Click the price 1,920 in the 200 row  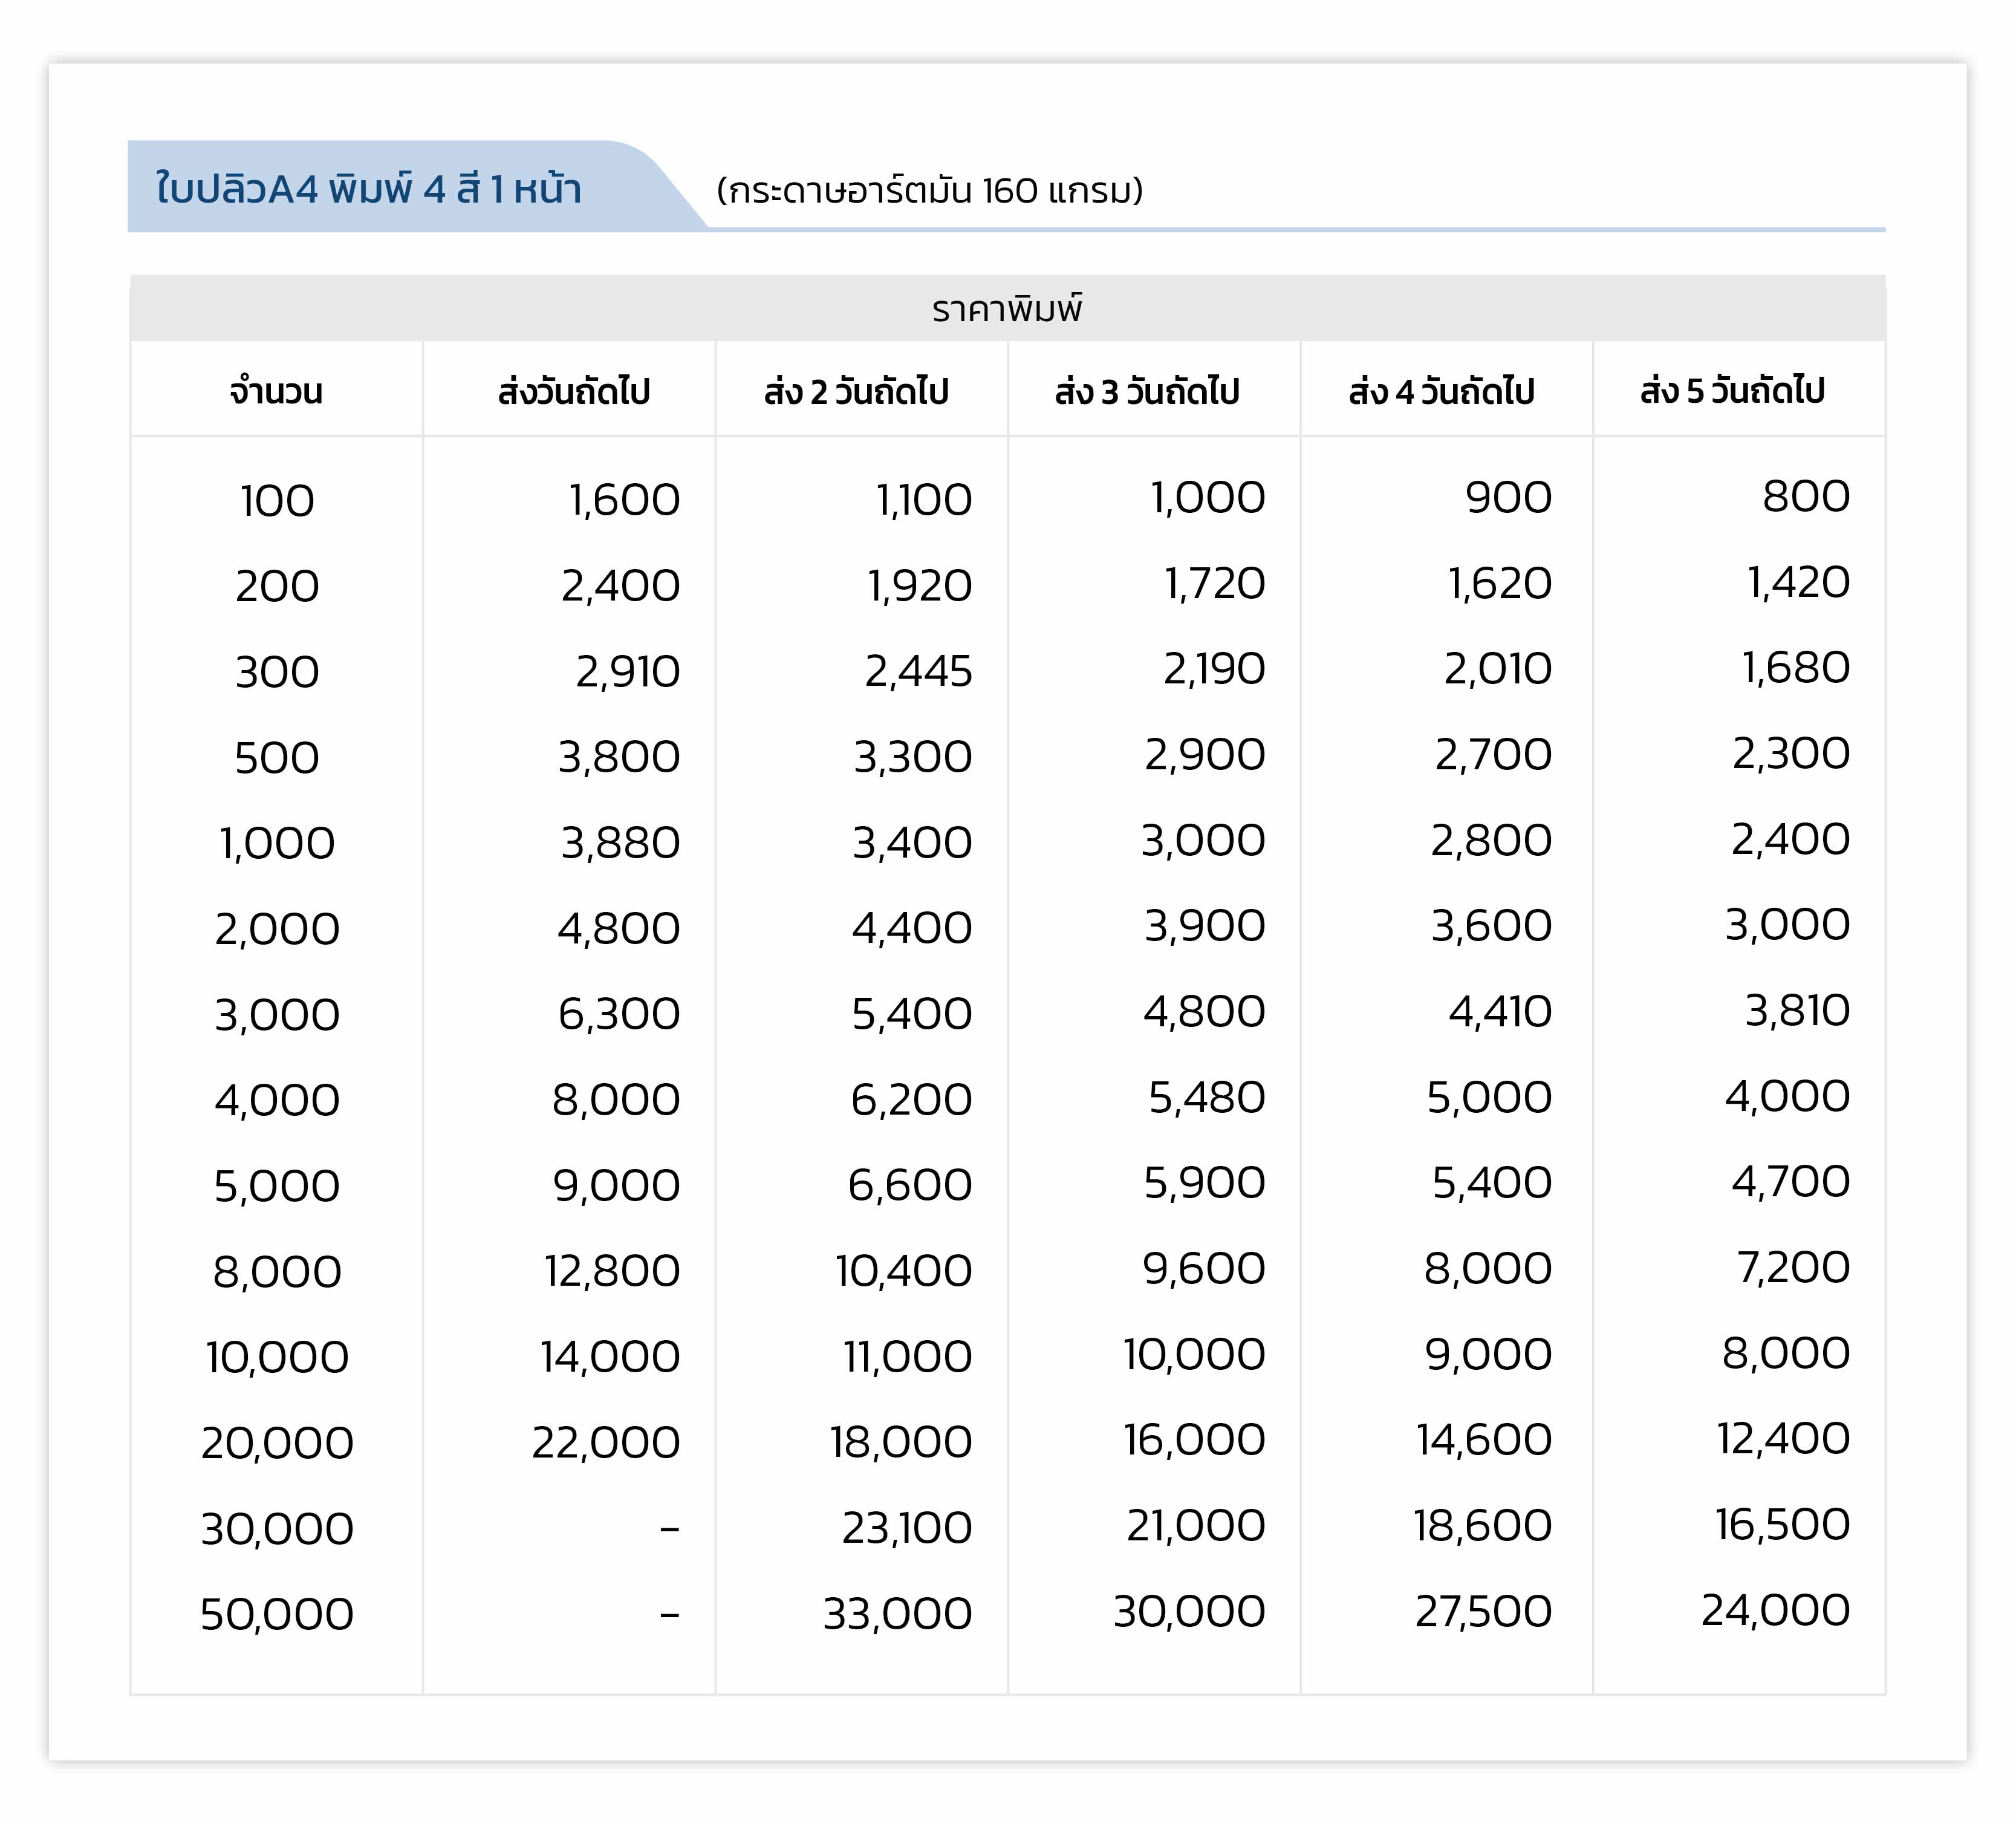920,586
